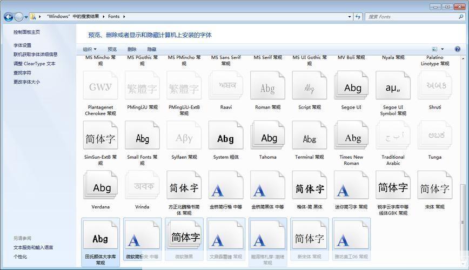This screenshot has height=270, width=469.
Task: Click the MS Sans Serif 常规 label
Action: tap(226, 60)
